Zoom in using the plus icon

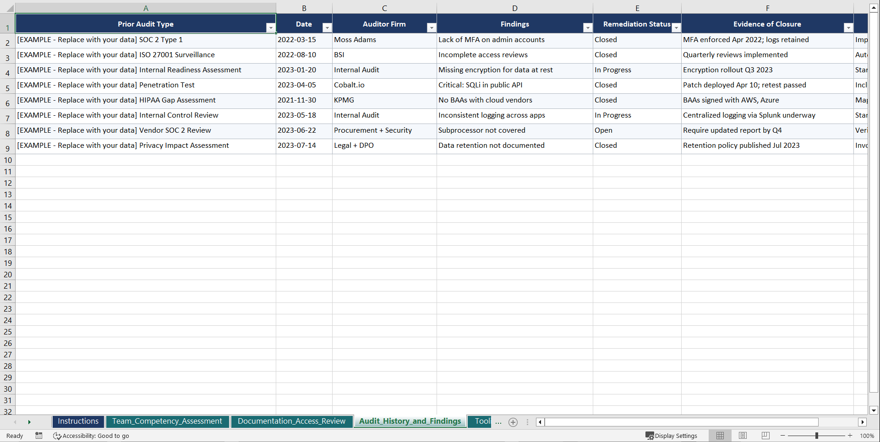[x=850, y=436]
